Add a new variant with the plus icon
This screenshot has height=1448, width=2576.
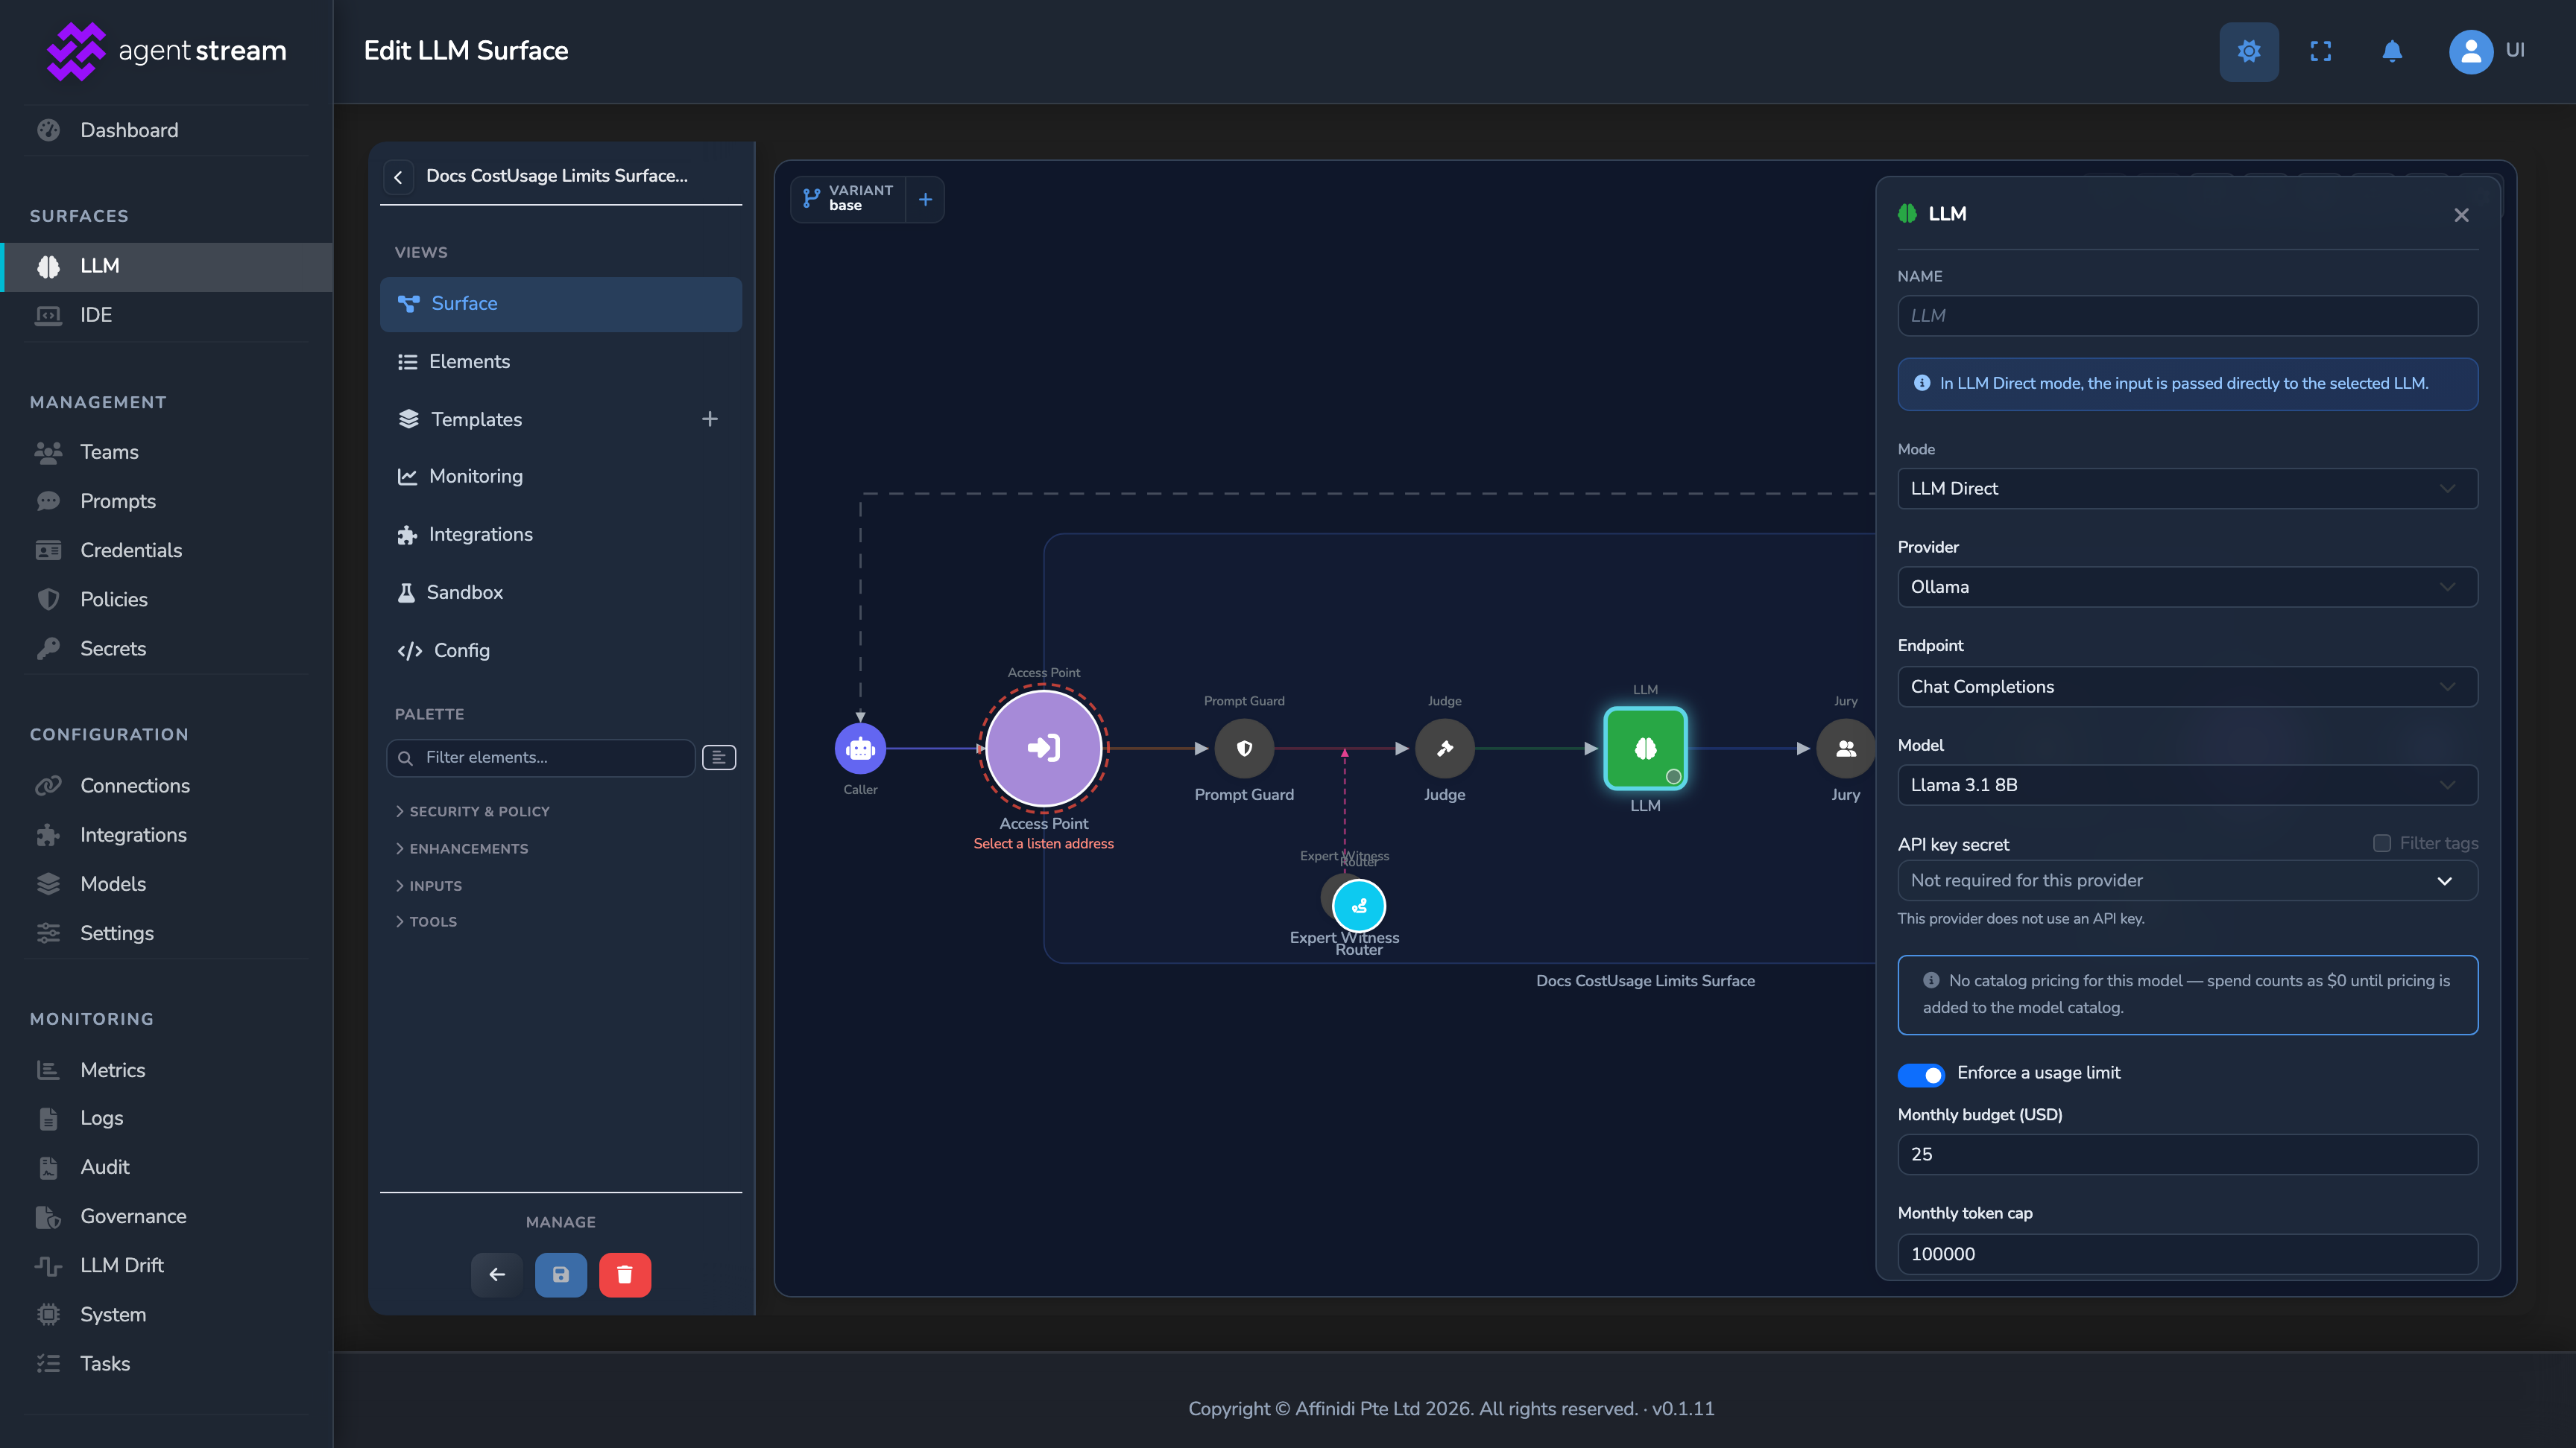pyautogui.click(x=925, y=199)
